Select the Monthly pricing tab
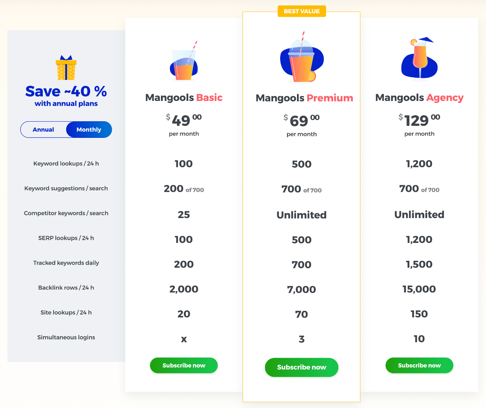This screenshot has width=486, height=408. (x=89, y=129)
